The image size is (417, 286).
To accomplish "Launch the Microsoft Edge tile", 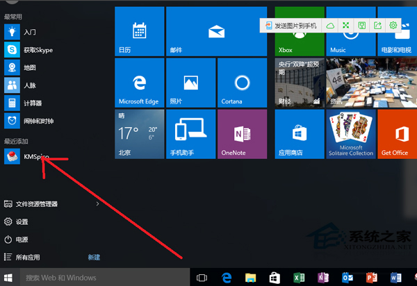I will coord(139,82).
